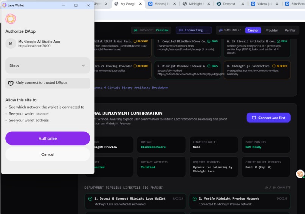The width and height of the screenshot is (305, 214).
Task: Click the Contract Artifacts Verified value
Action: tap(148, 167)
